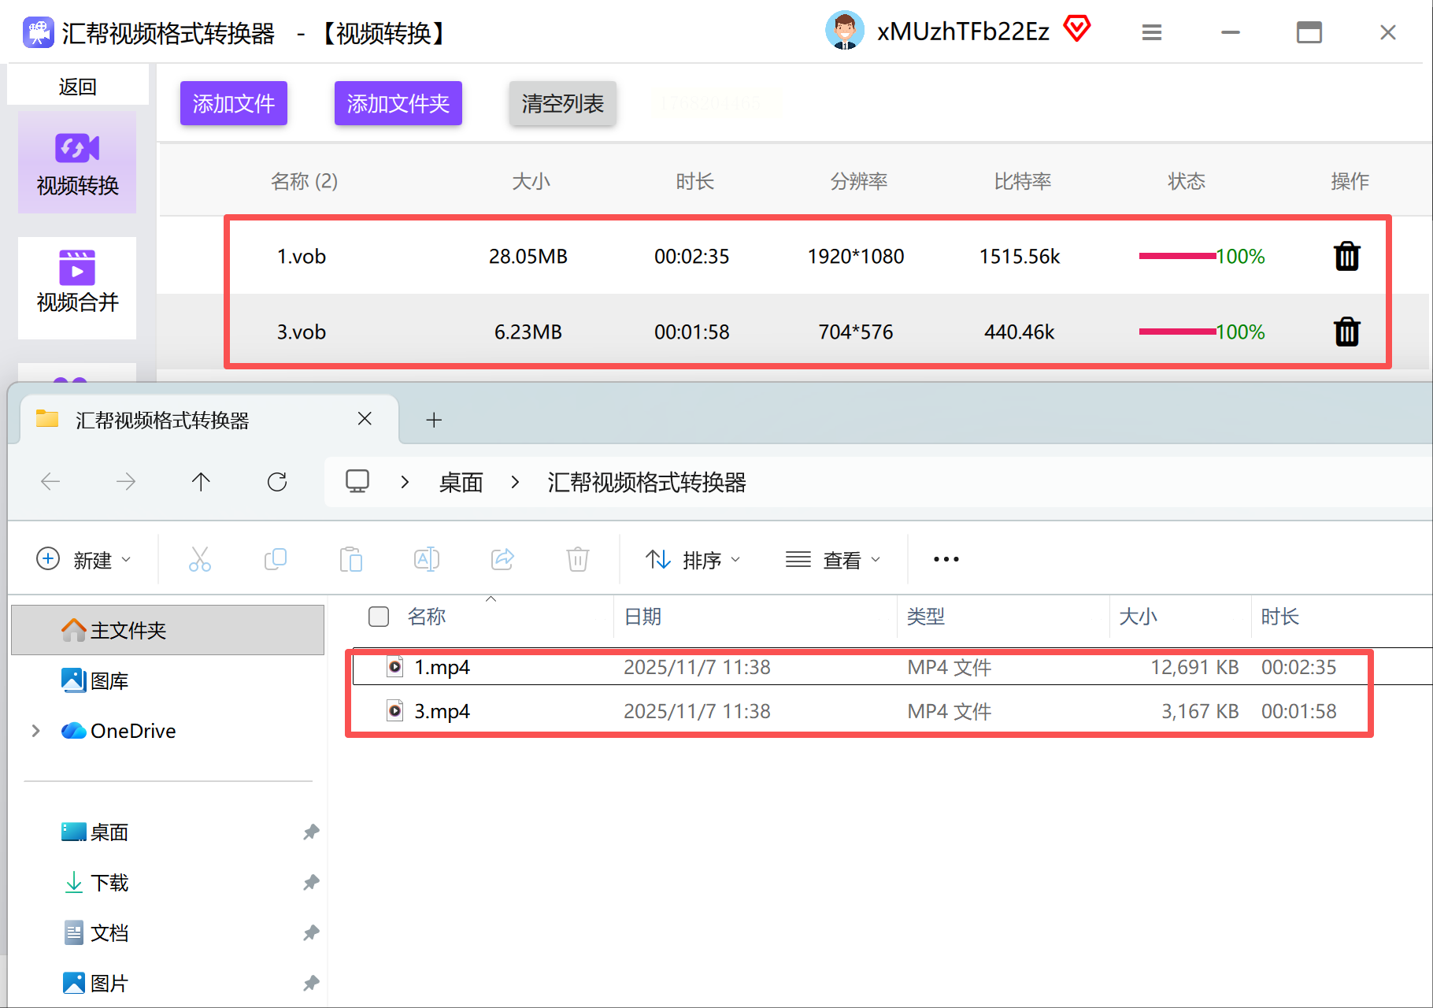
Task: Delete the 3.vob entry with trash icon
Action: pos(1346,332)
